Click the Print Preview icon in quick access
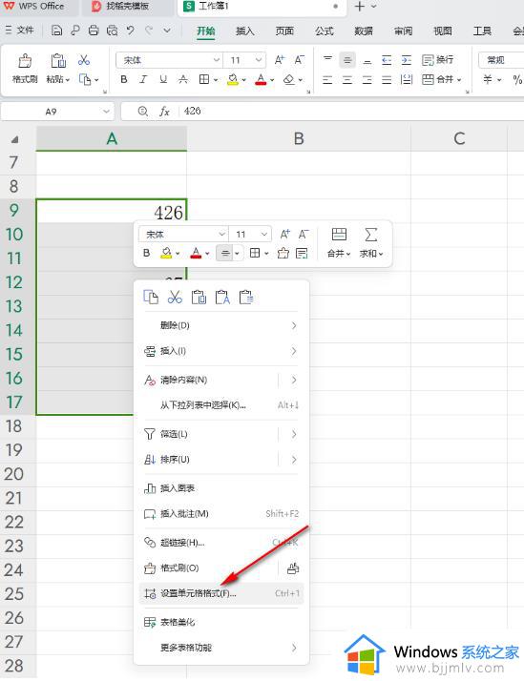Screen dimensions: 524x681 click(x=112, y=31)
